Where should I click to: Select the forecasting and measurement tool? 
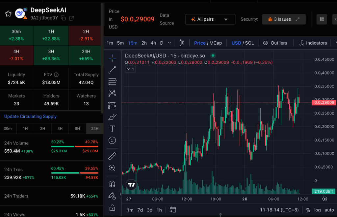(112, 105)
